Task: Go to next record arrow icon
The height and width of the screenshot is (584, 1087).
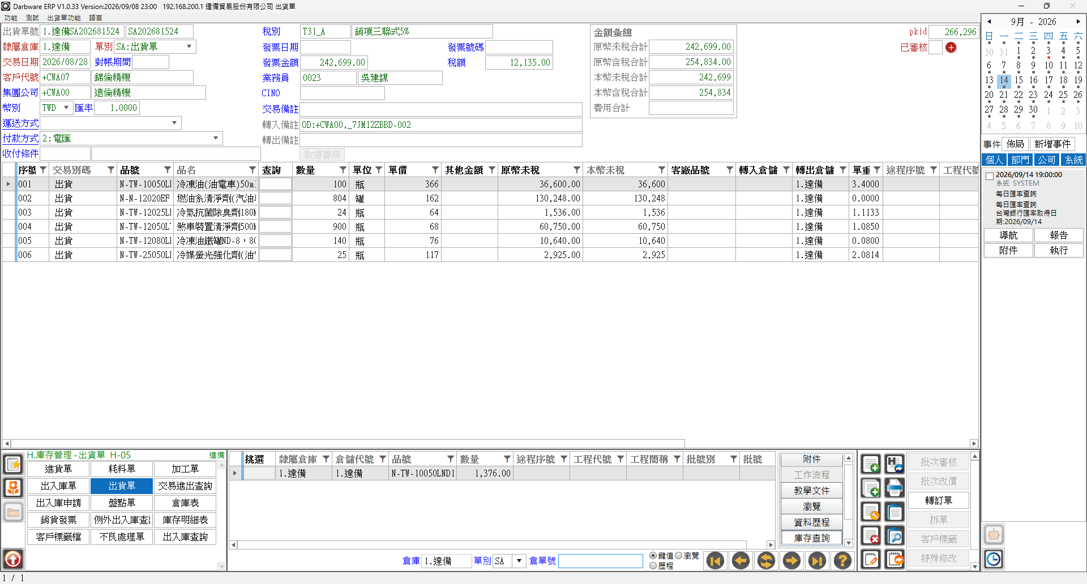Action: coord(791,561)
